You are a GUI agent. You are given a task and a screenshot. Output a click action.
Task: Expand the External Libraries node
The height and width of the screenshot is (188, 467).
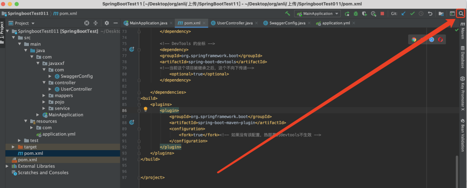click(x=7, y=166)
